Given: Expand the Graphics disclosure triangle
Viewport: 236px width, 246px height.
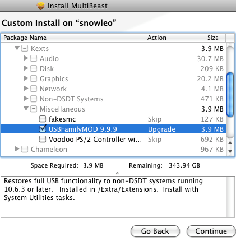Looking at the screenshot, I should (x=26, y=78).
